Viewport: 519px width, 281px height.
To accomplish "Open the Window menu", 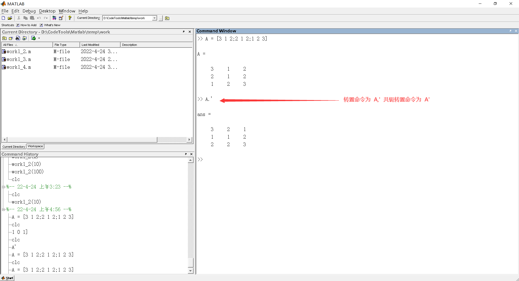I will pos(67,11).
